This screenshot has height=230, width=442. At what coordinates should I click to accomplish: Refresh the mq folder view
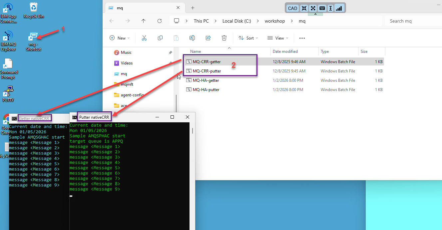[160, 21]
